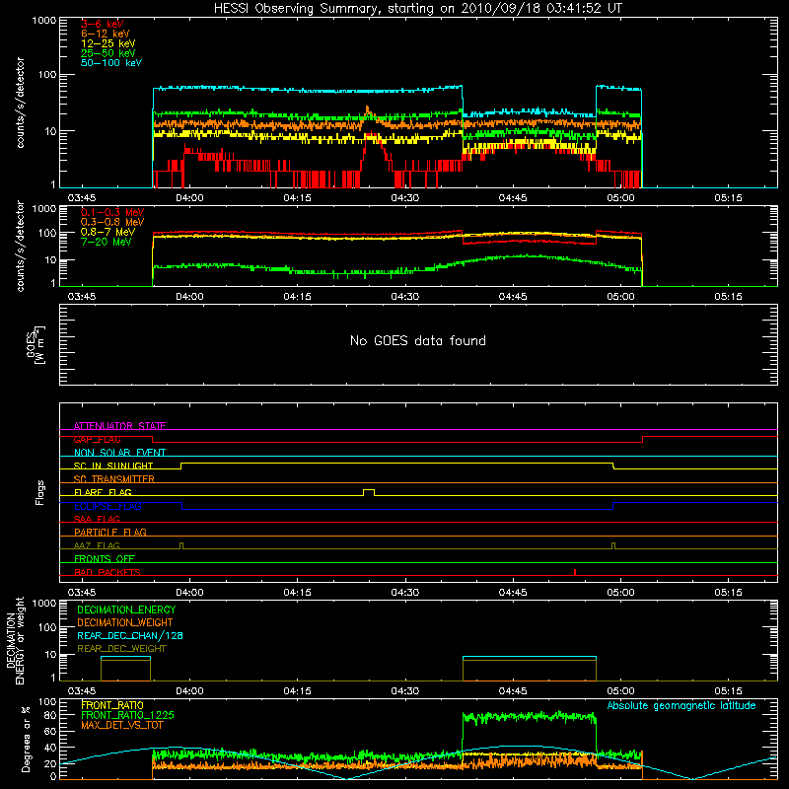The height and width of the screenshot is (789, 789).
Task: Click the MAX_DET_VS_TOT legend label
Action: pos(121,725)
